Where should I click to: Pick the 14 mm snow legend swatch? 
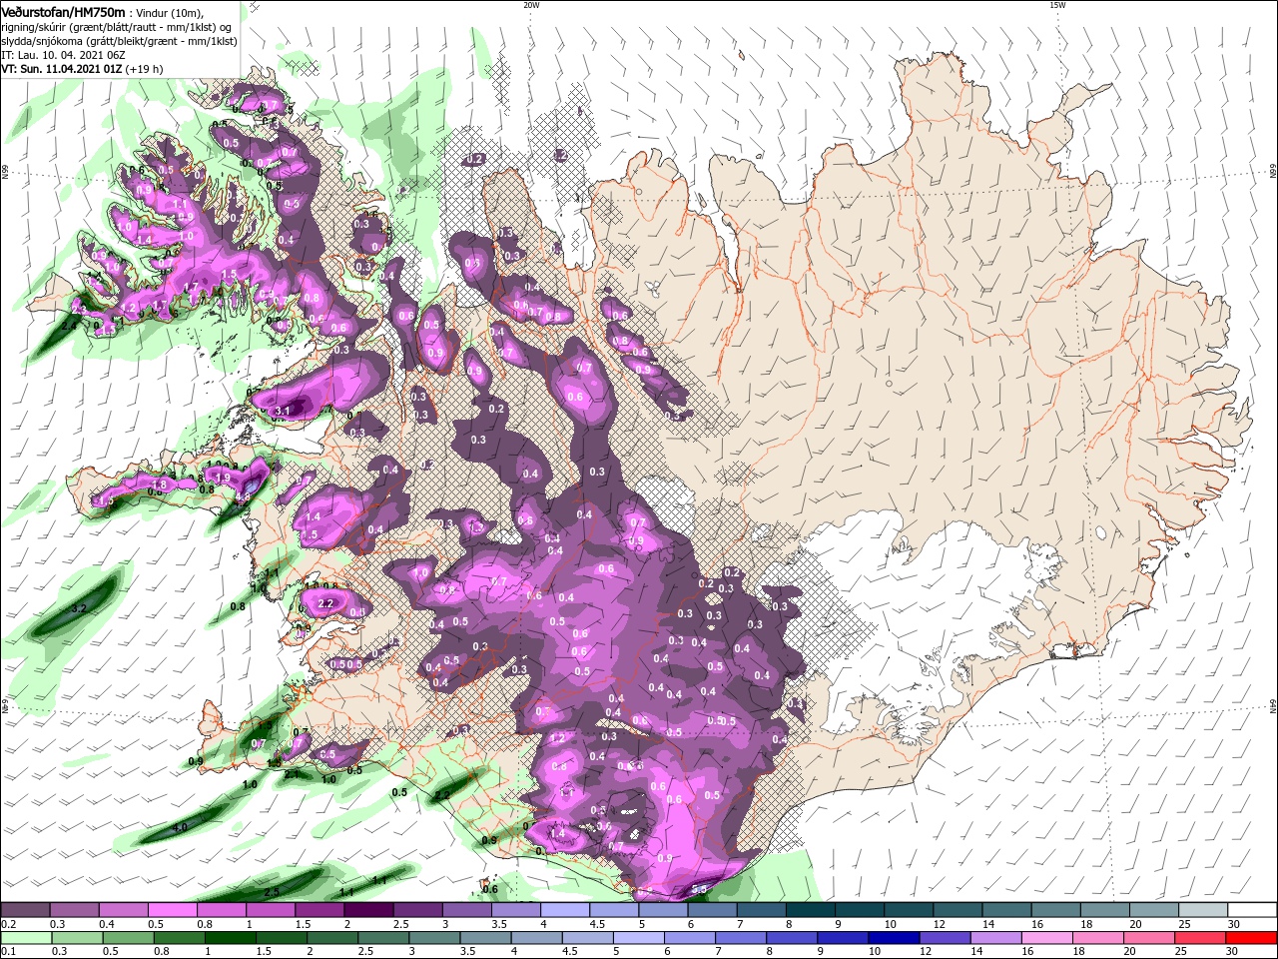[1006, 910]
